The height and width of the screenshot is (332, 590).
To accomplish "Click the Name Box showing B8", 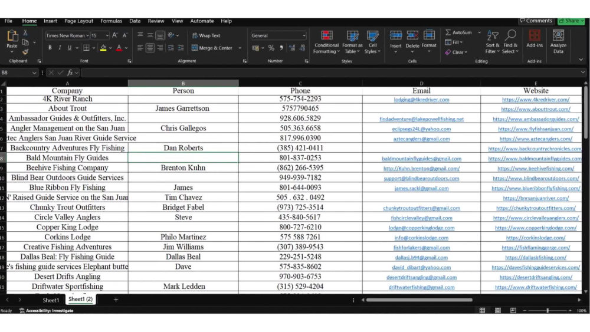I will click(19, 73).
